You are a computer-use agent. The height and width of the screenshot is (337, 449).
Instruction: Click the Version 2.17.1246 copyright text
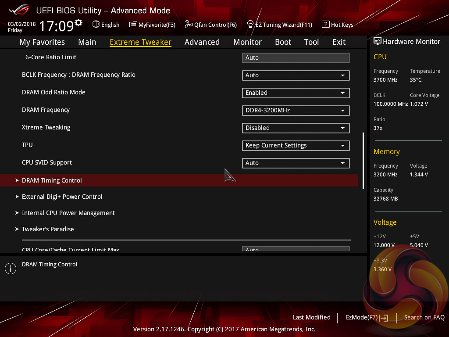click(x=224, y=329)
